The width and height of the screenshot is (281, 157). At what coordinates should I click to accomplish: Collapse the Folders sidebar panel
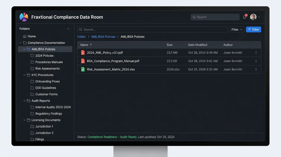pos(68,29)
